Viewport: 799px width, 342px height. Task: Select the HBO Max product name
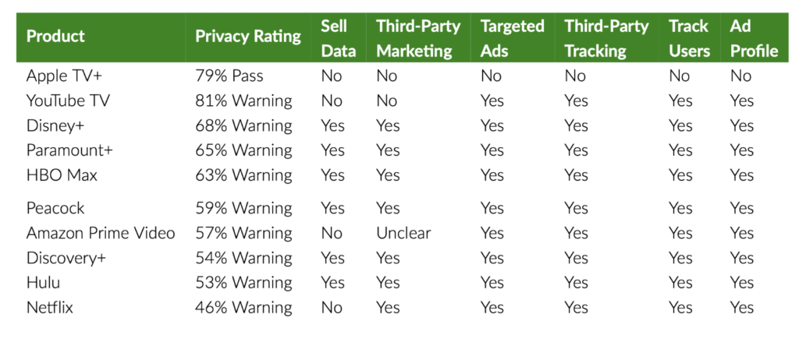pyautogui.click(x=62, y=175)
